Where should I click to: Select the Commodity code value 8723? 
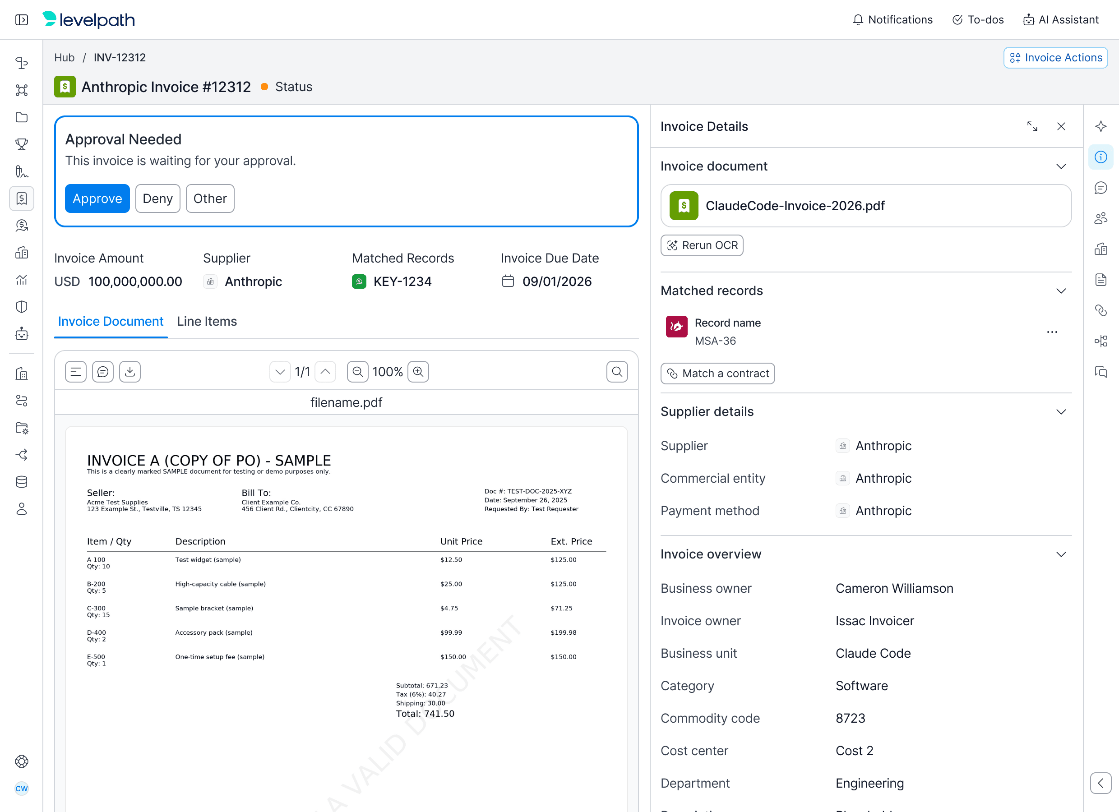point(850,718)
